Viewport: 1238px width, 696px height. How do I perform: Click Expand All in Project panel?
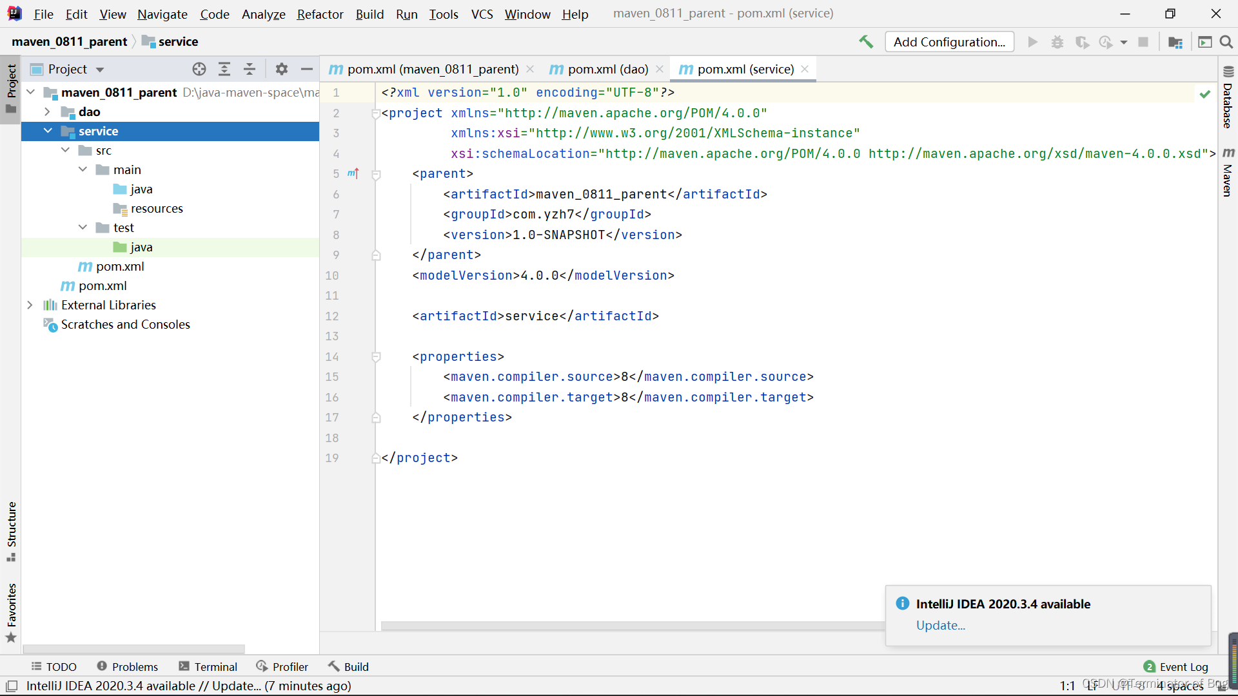pos(224,69)
